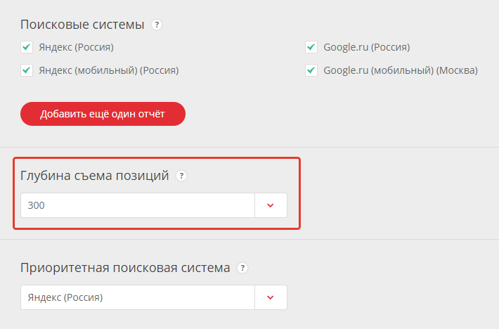
Task: Disable the Google.ru (Россия) checkbox
Action: tap(311, 47)
